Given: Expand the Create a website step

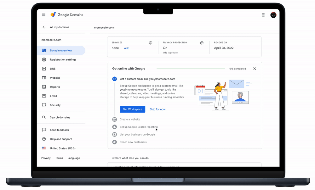Looking at the screenshot, I should pos(130,119).
